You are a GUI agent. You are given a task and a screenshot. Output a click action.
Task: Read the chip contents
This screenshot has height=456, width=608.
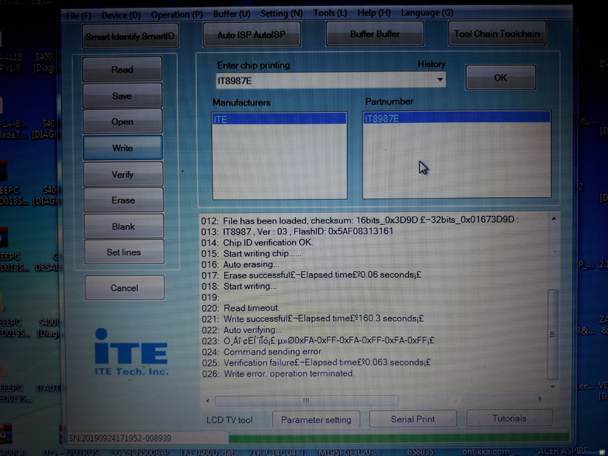click(x=122, y=69)
